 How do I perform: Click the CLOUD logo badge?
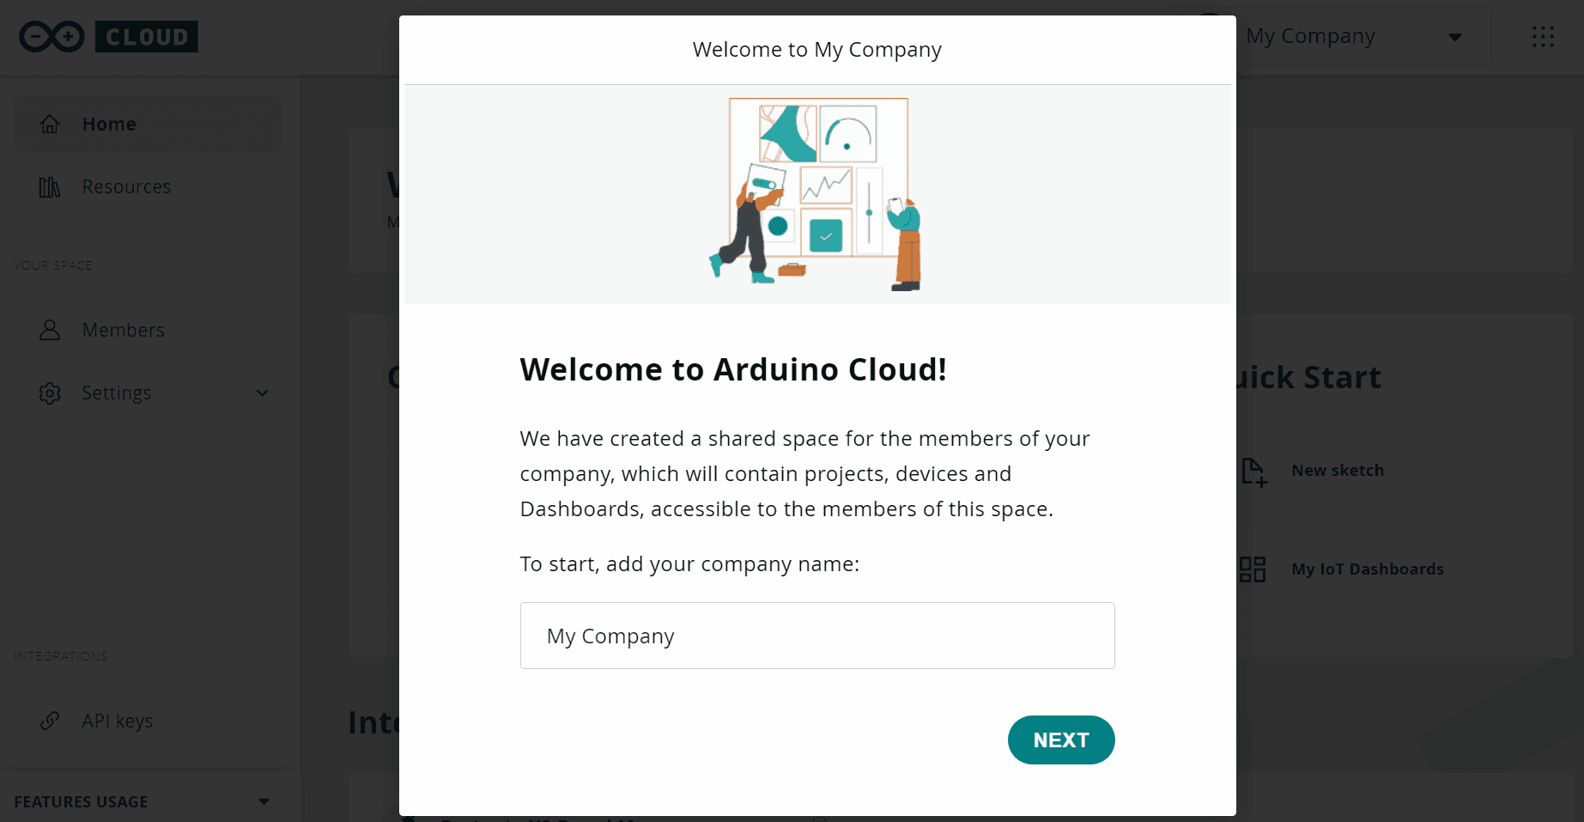click(x=147, y=37)
